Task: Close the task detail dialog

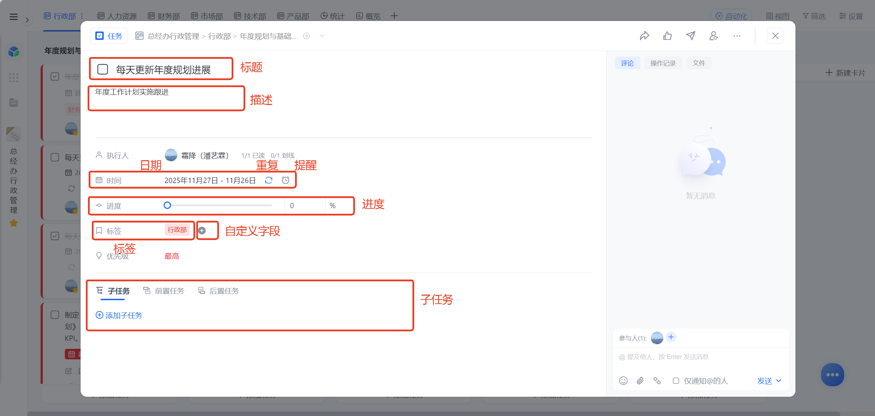Action: coord(775,36)
